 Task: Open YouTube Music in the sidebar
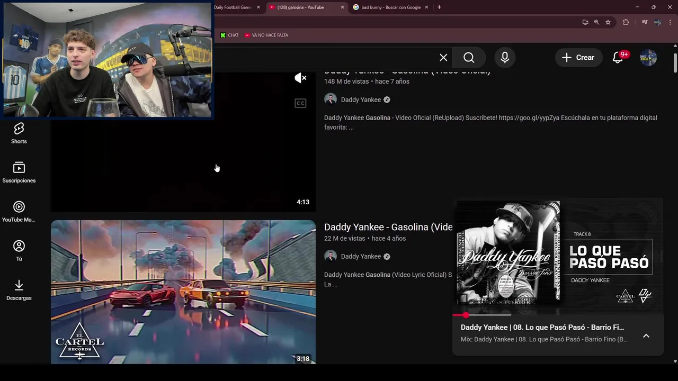[19, 212]
